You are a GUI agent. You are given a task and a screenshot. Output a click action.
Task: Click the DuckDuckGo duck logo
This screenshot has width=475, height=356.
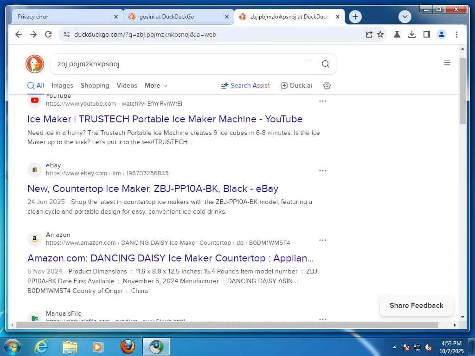pos(35,64)
